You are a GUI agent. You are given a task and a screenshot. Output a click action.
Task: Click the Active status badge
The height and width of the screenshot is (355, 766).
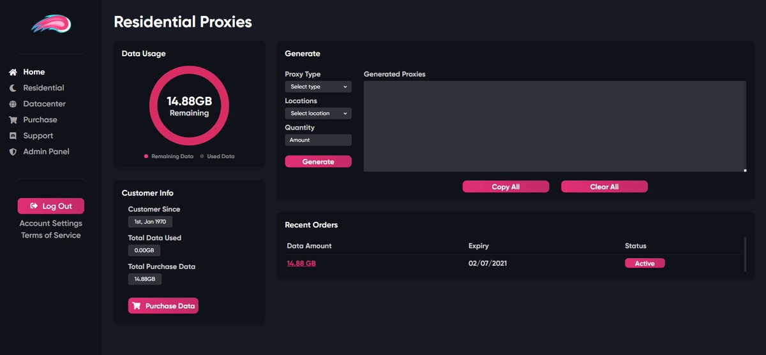coord(645,263)
